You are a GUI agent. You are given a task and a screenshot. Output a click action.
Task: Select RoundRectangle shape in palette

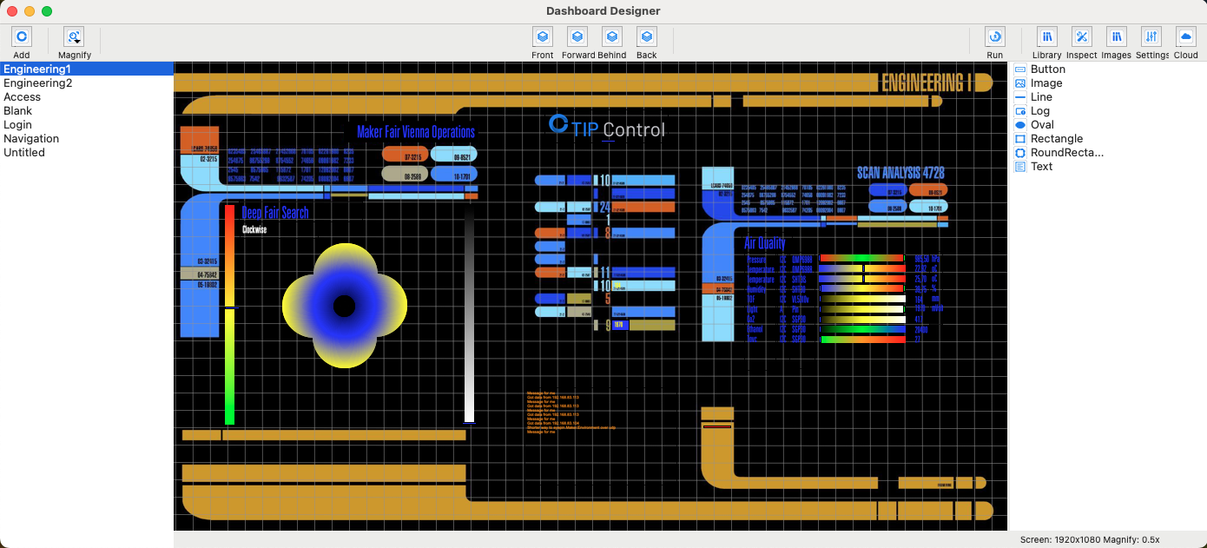coord(1066,153)
